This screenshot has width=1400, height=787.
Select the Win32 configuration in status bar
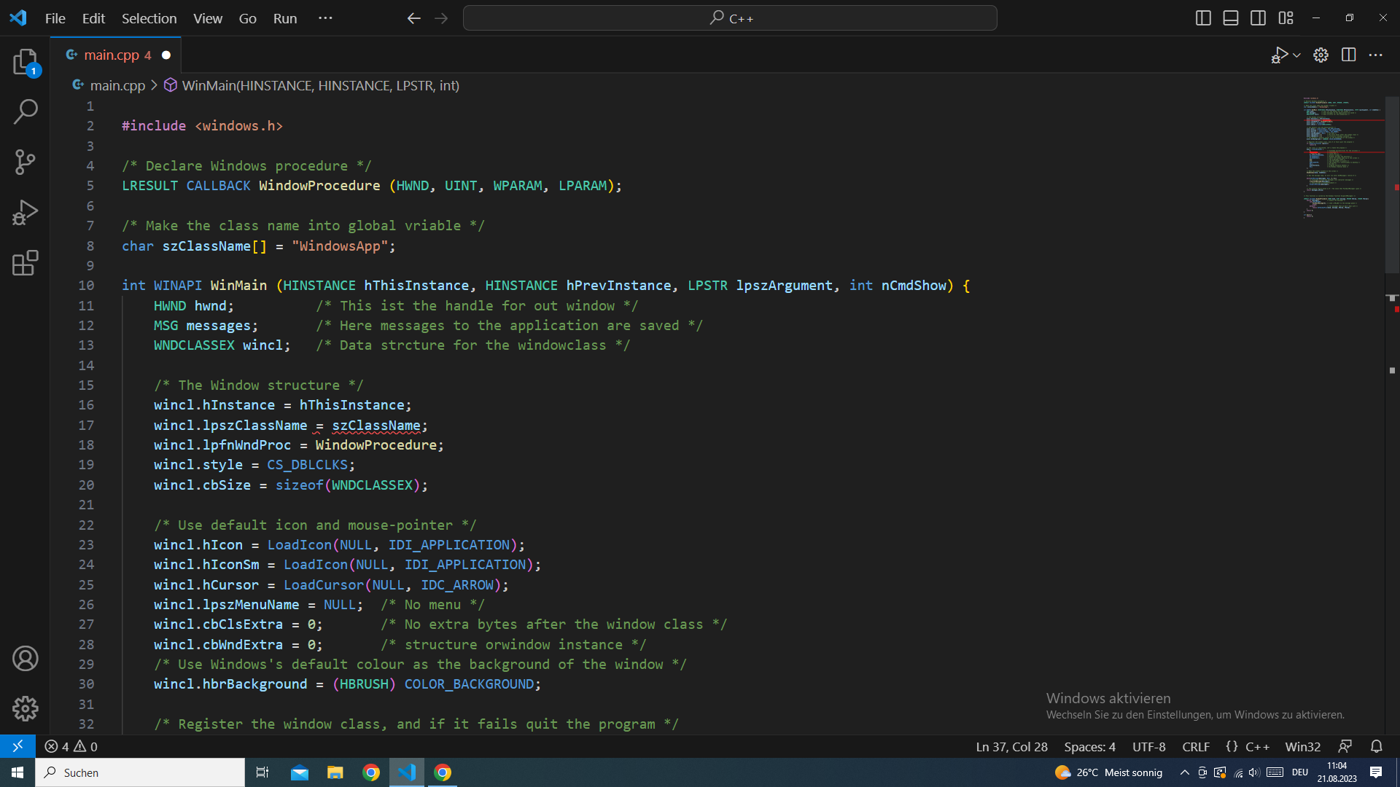pos(1302,746)
